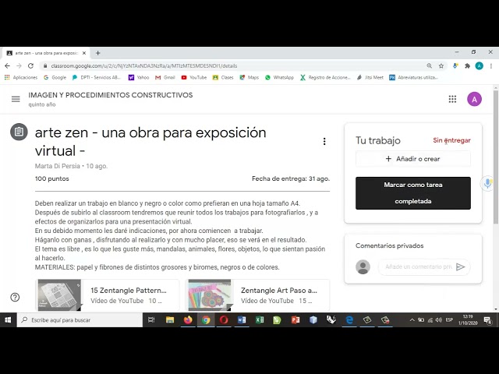Show hidden system tray icons
Viewport: 499px width, 374px height.
pyautogui.click(x=412, y=320)
